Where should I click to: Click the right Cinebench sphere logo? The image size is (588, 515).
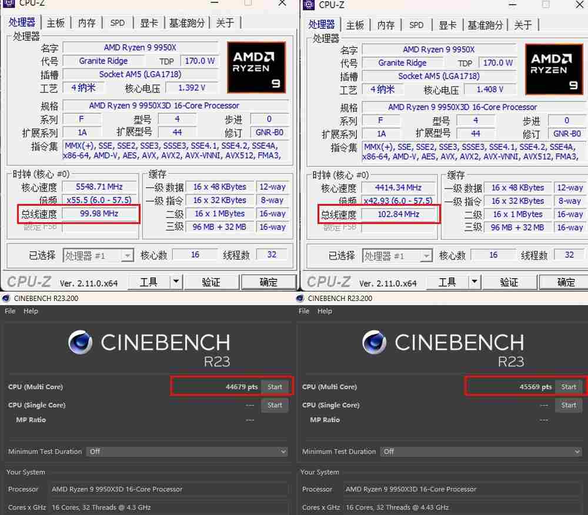tap(374, 342)
